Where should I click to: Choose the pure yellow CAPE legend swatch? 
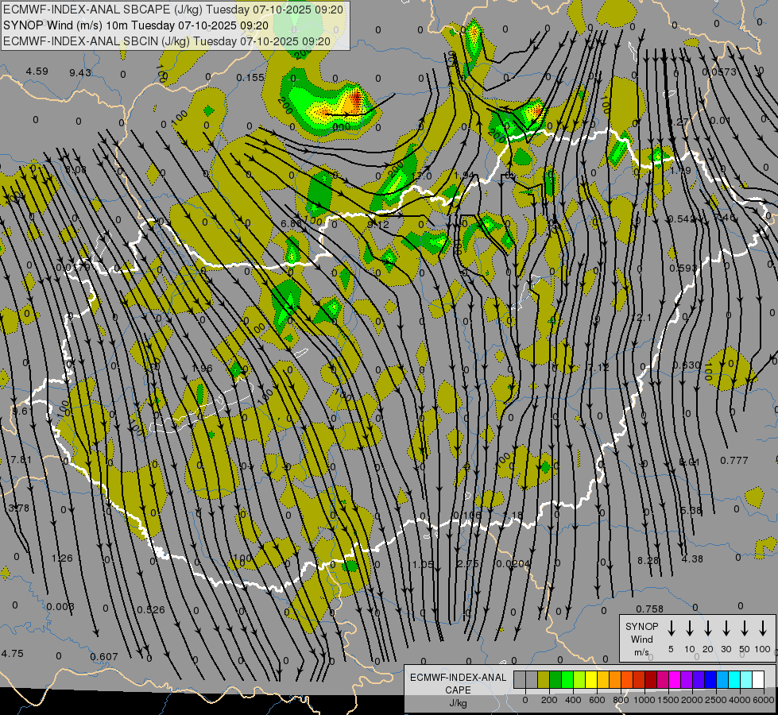[x=591, y=680]
